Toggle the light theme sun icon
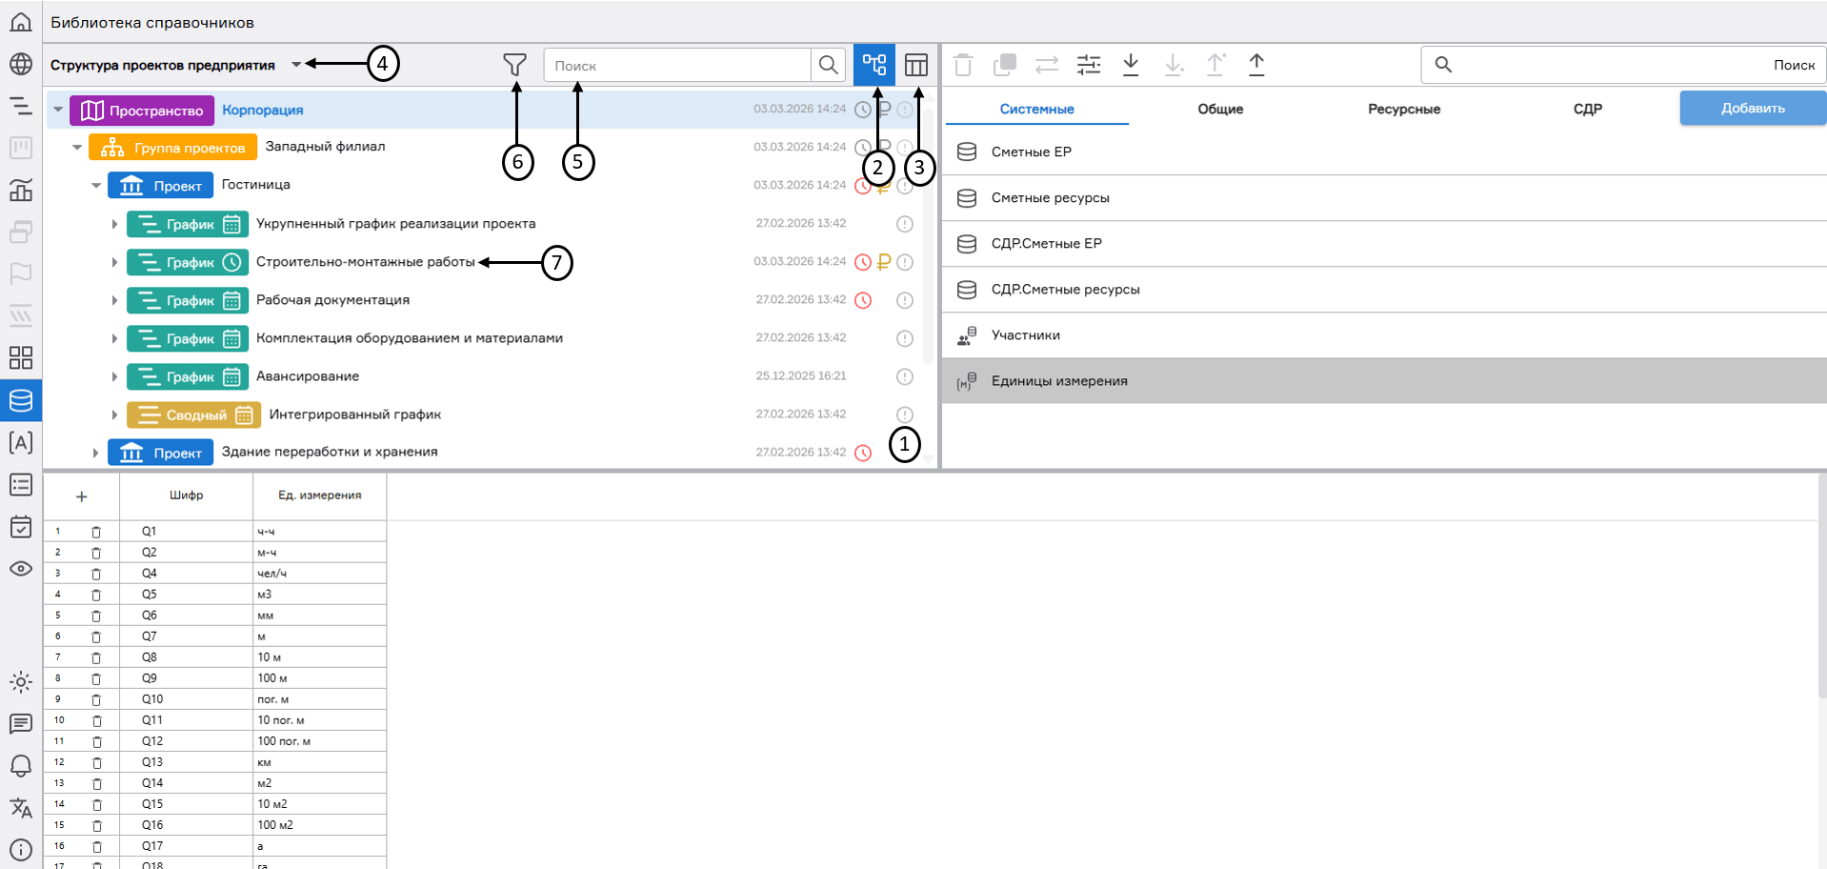 point(21,682)
